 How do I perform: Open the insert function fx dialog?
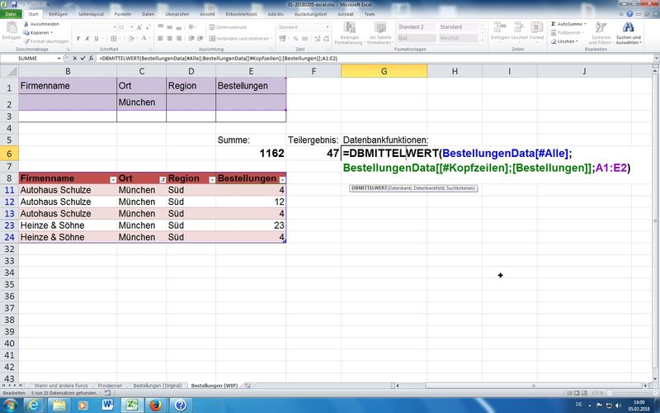pos(91,59)
